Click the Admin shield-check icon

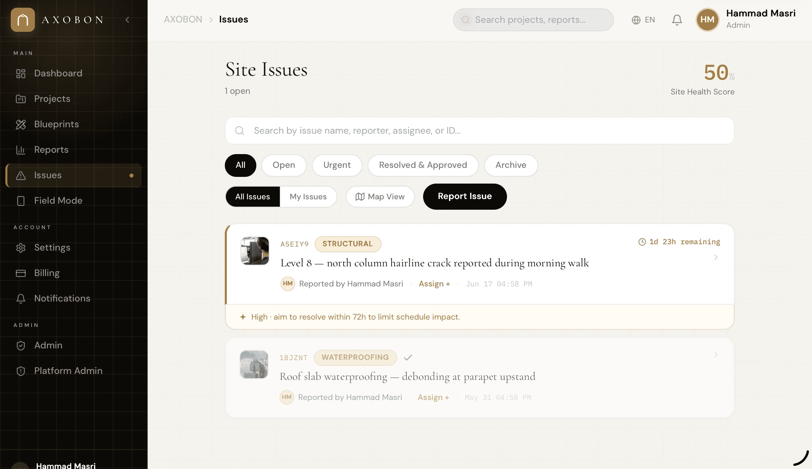[21, 345]
